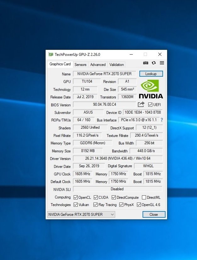The height and width of the screenshot is (260, 197).
Task: Click the Revision value A1
Action: 127,81
